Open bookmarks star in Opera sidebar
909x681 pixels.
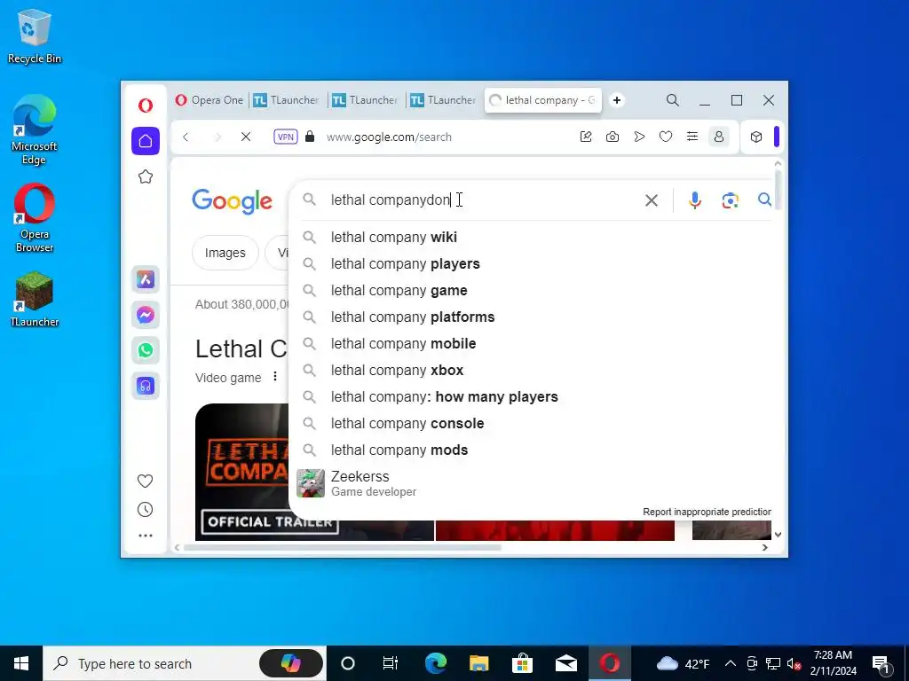pyautogui.click(x=146, y=176)
